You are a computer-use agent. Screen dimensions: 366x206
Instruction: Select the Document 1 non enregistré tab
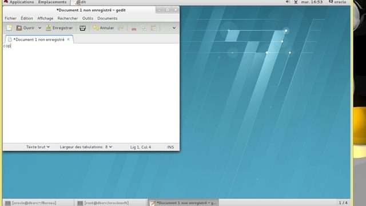(39, 39)
